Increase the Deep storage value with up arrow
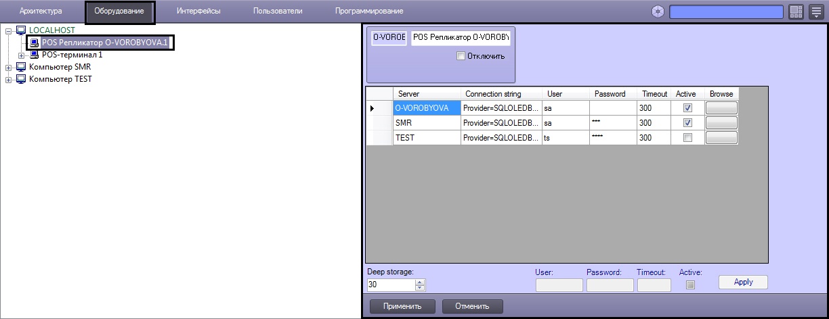Viewport: 829px width, 319px height. [x=420, y=282]
